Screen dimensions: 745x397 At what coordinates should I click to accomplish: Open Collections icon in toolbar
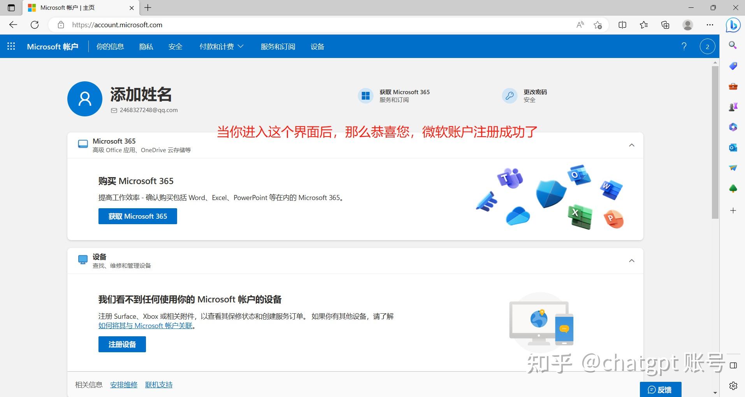pyautogui.click(x=665, y=25)
